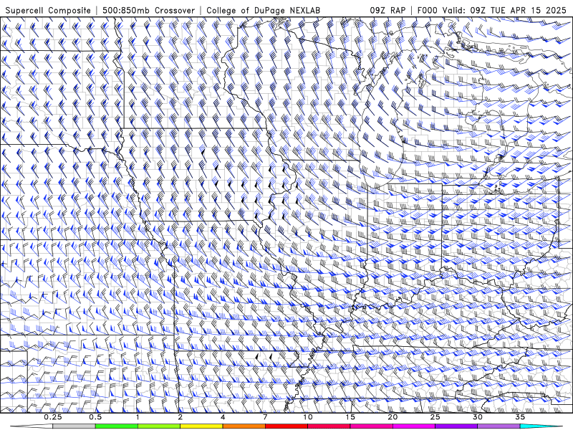The height and width of the screenshot is (430, 573).
Task: Select the cyan arrow above-35 color segment
Action: tap(541, 426)
